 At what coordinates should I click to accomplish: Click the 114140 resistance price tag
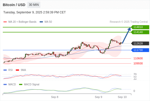[140, 32]
